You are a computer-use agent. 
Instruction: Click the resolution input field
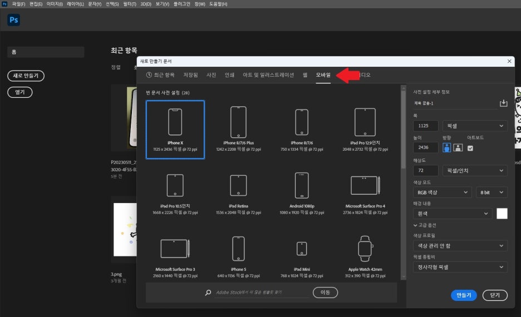(x=426, y=171)
